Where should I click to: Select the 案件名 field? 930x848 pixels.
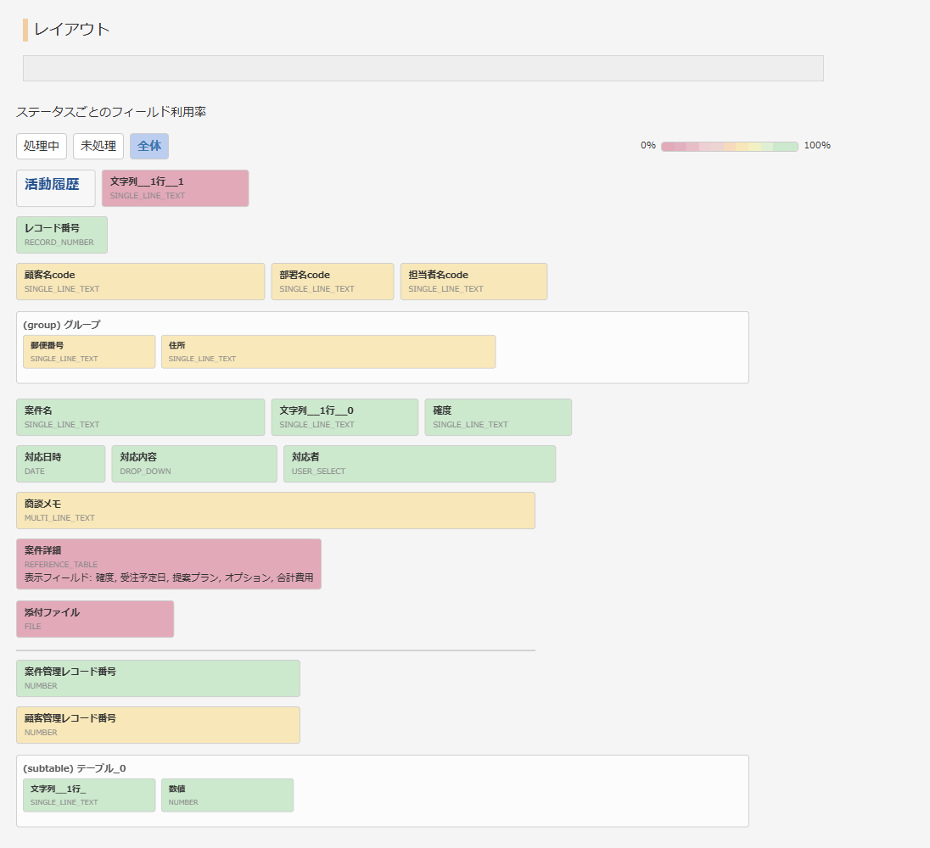point(140,416)
